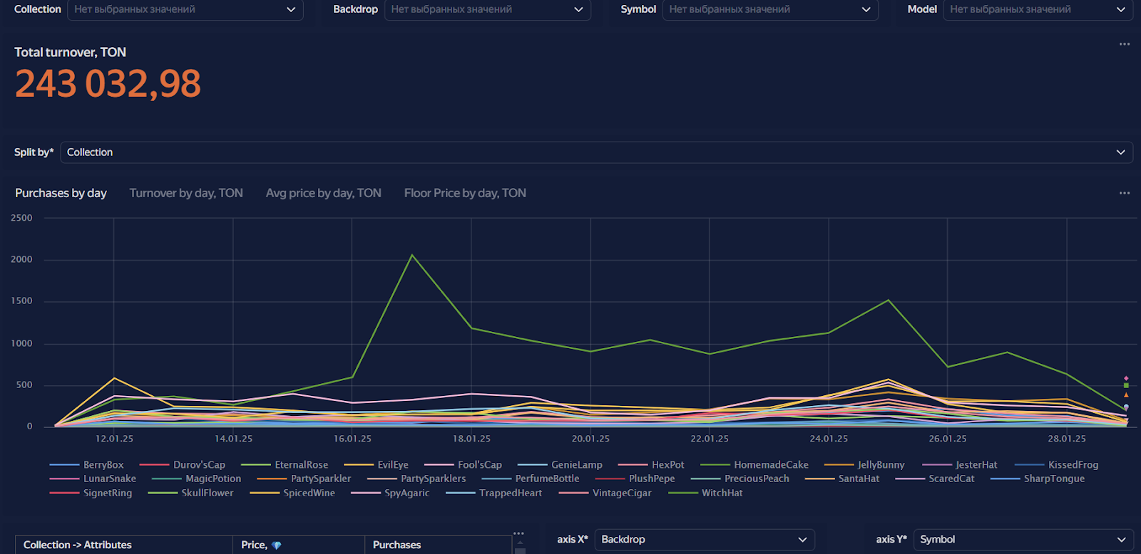The width and height of the screenshot is (1141, 554).
Task: Select SkullFlower in the chart legend
Action: pos(190,493)
